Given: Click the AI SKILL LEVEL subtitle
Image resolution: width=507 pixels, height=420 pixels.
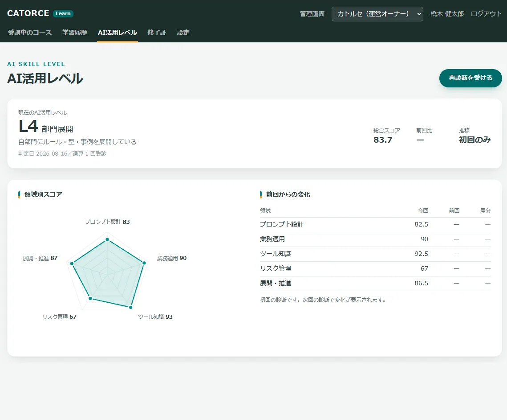Looking at the screenshot, I should tap(36, 64).
